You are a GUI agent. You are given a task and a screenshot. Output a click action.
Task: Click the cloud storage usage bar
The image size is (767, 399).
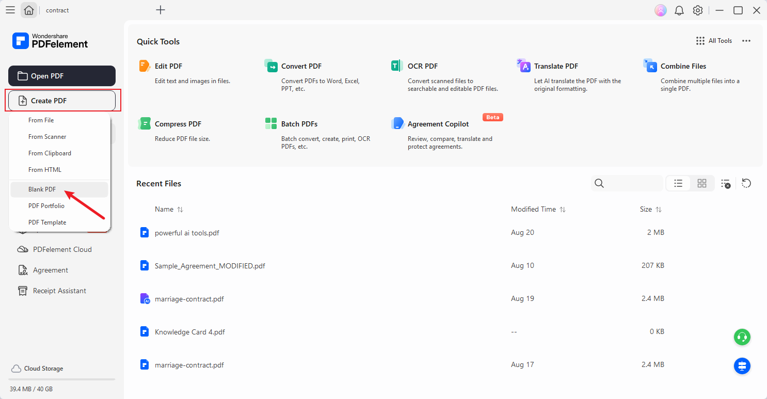pyautogui.click(x=62, y=379)
